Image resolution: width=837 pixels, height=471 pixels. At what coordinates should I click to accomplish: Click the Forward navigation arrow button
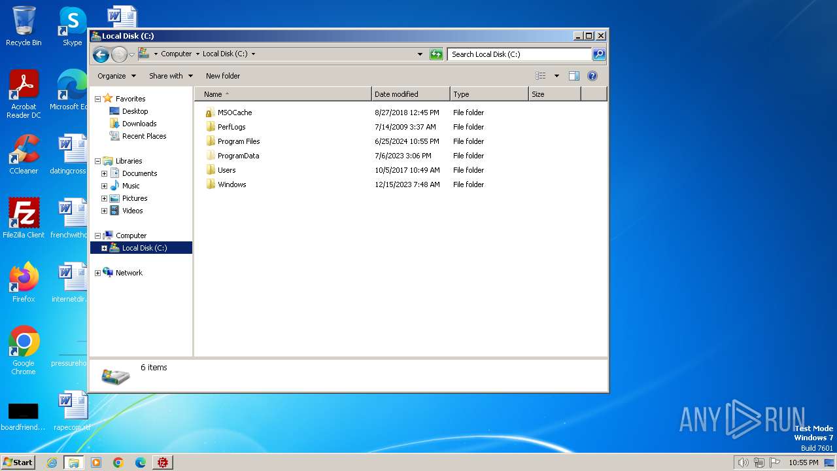click(119, 54)
